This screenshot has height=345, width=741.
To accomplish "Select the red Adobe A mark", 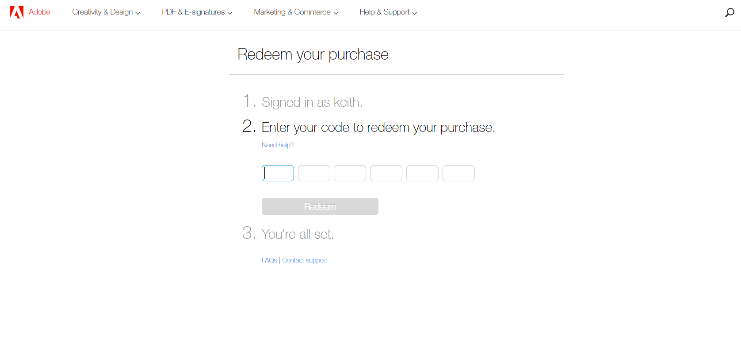I will click(x=16, y=12).
